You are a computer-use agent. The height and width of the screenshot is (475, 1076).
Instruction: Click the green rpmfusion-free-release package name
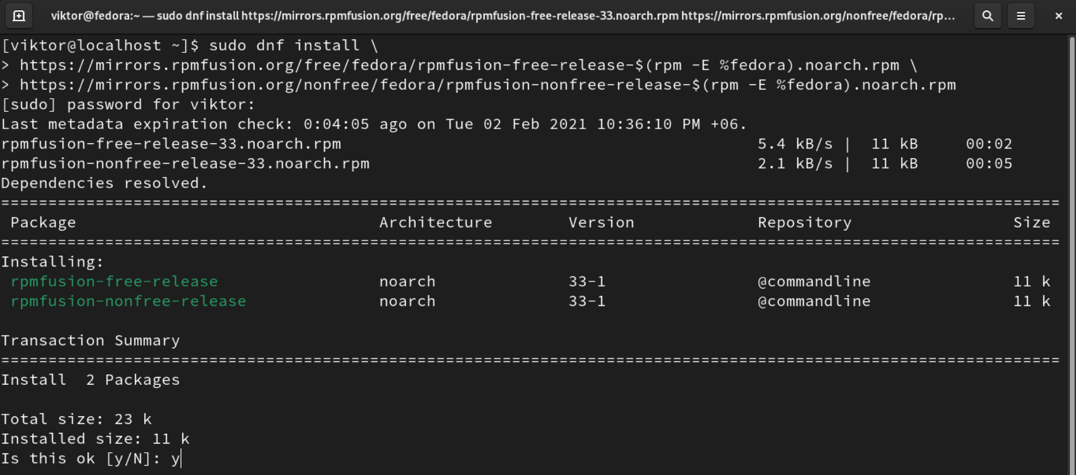point(115,281)
